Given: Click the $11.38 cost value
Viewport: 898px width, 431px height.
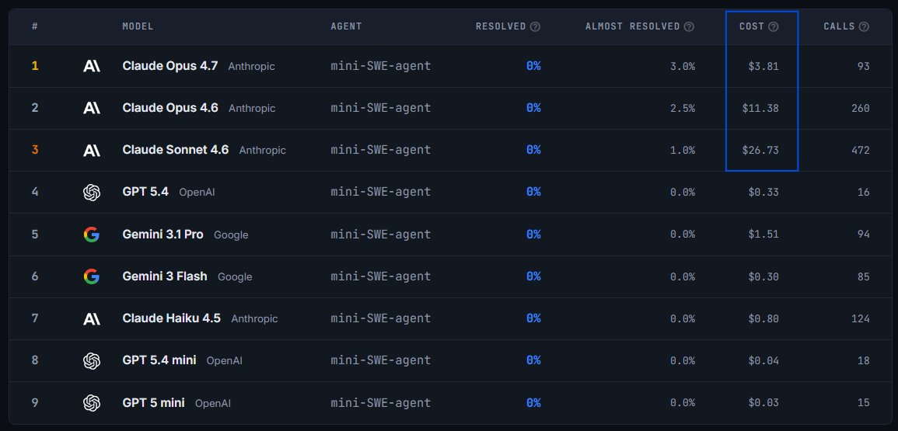Looking at the screenshot, I should click(x=760, y=108).
